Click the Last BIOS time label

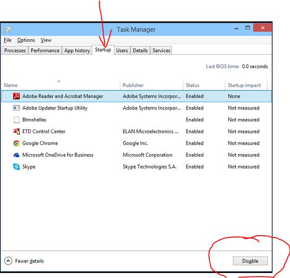(223, 67)
